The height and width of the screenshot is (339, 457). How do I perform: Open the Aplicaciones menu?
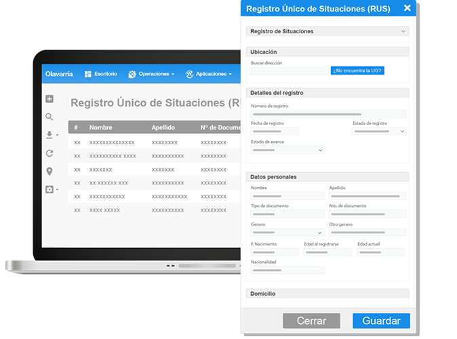[209, 74]
